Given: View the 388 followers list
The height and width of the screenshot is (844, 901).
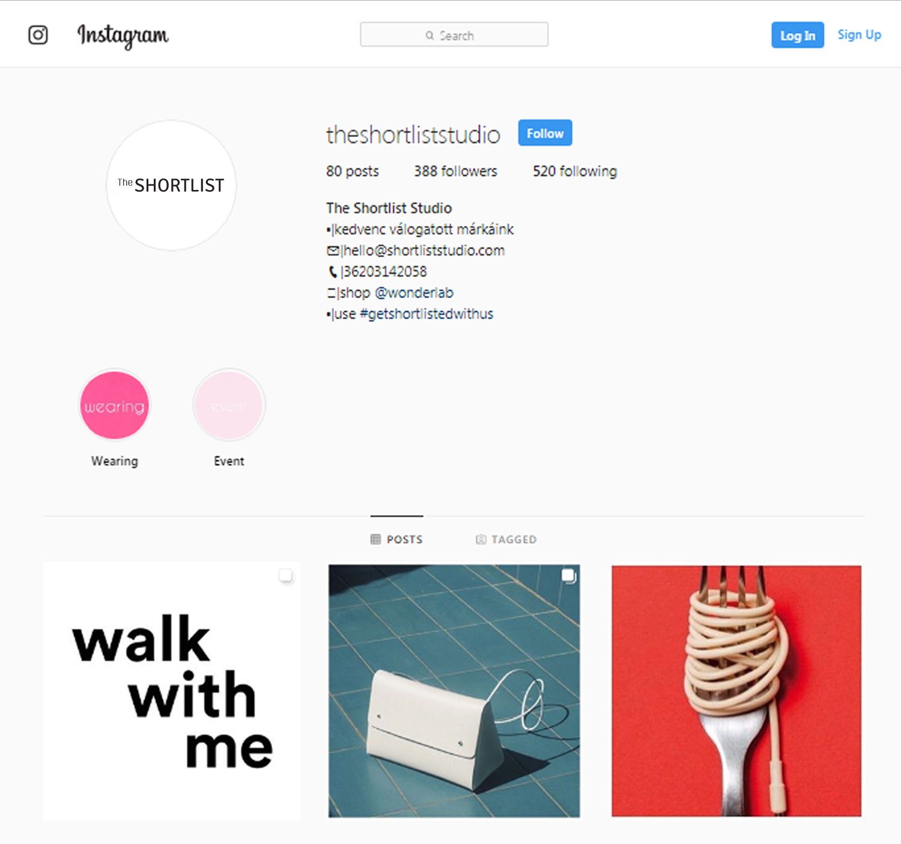Looking at the screenshot, I should point(455,171).
